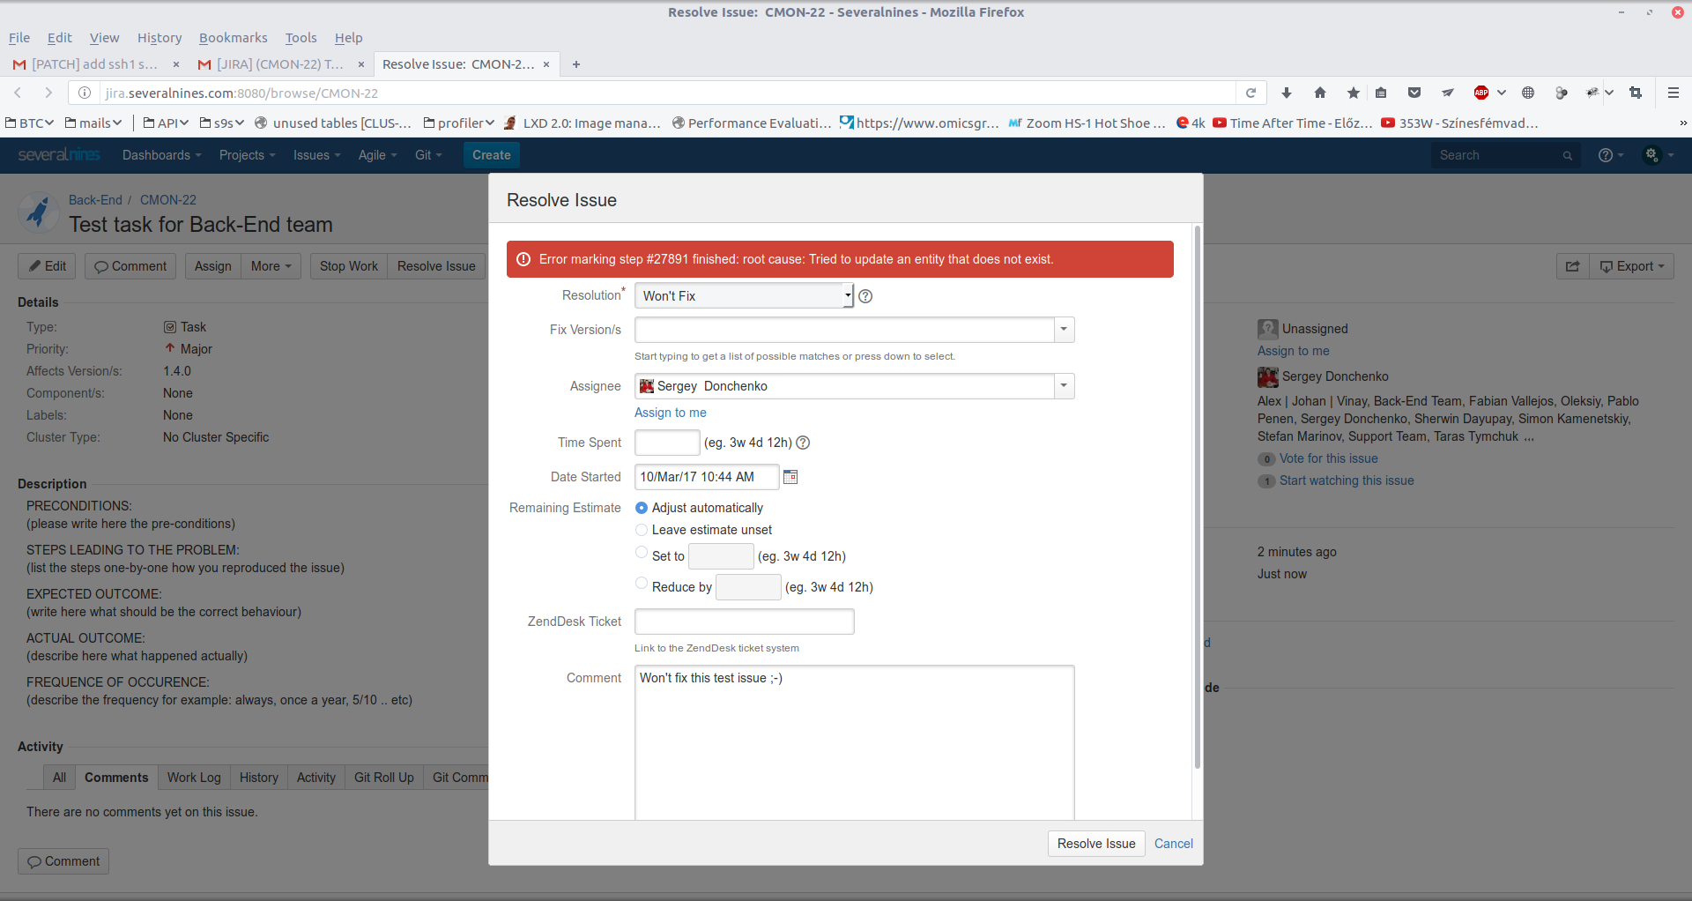Expand the More actions dropdown
Screen dimensions: 1692x901
point(271,266)
